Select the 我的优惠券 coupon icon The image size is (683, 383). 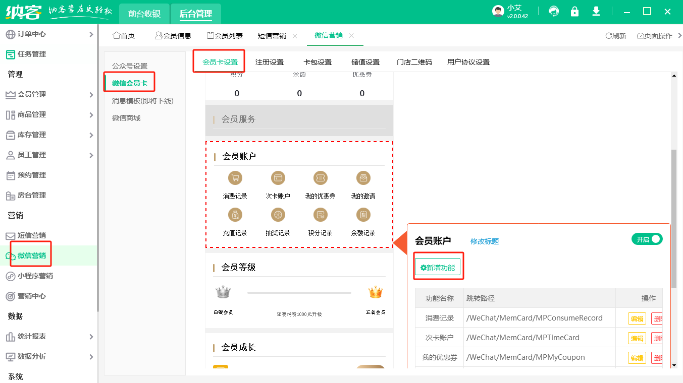[x=320, y=178]
